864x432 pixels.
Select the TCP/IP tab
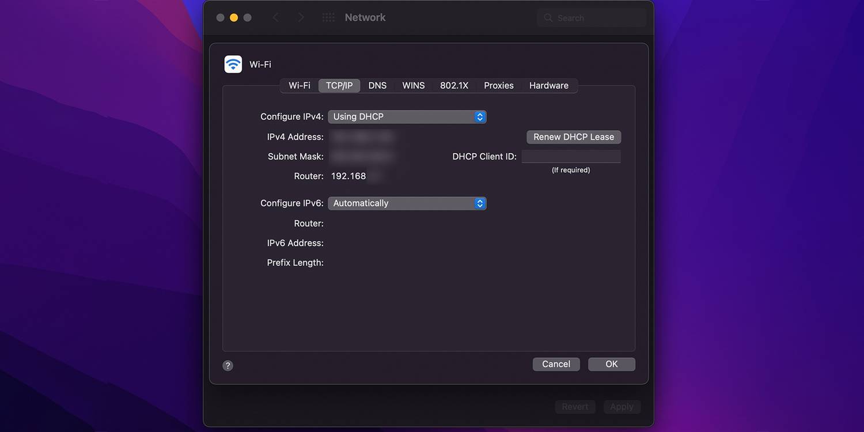tap(339, 85)
